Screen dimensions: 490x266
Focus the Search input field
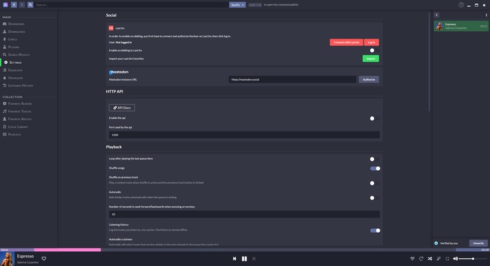(131, 5)
